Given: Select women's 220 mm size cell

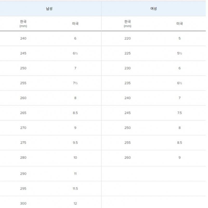Looking at the screenshot, I should (x=127, y=38).
